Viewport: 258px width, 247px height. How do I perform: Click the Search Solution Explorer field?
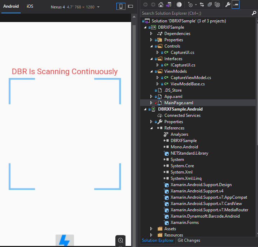[196, 13]
